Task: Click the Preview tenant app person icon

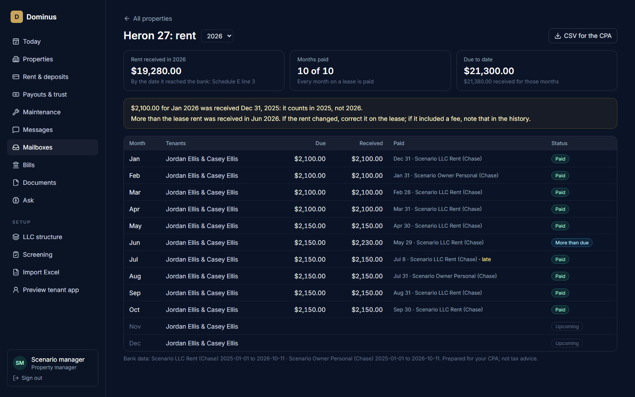Action: pyautogui.click(x=16, y=290)
